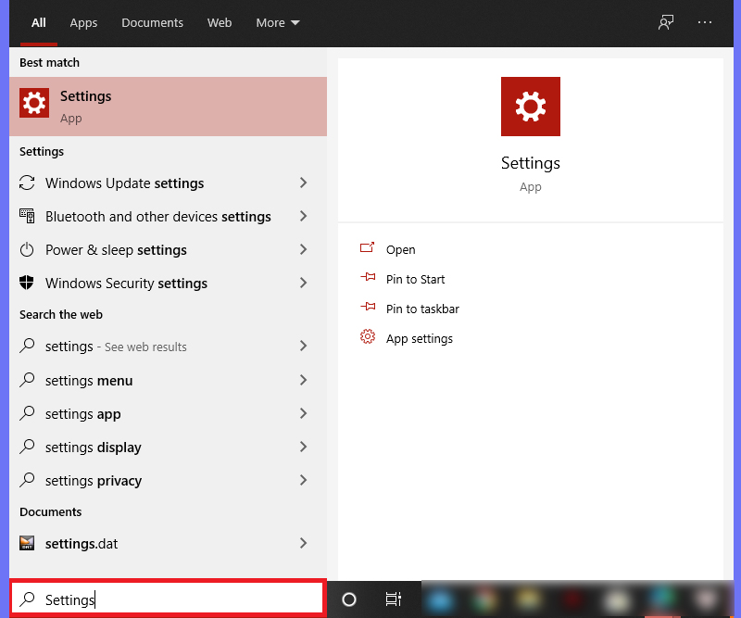Viewport: 741px width, 618px height.
Task: Expand 'settings - See web results' chevron
Action: [x=304, y=346]
